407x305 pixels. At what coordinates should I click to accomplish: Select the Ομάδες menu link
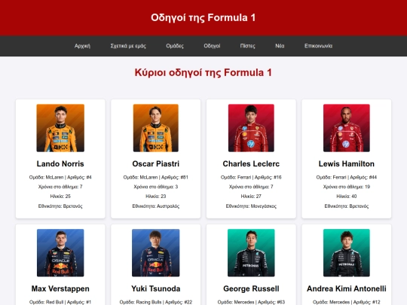pos(175,46)
